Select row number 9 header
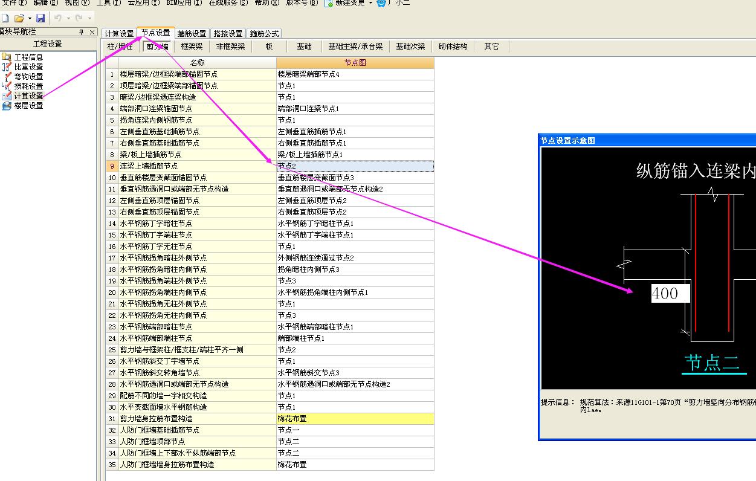 pyautogui.click(x=112, y=166)
